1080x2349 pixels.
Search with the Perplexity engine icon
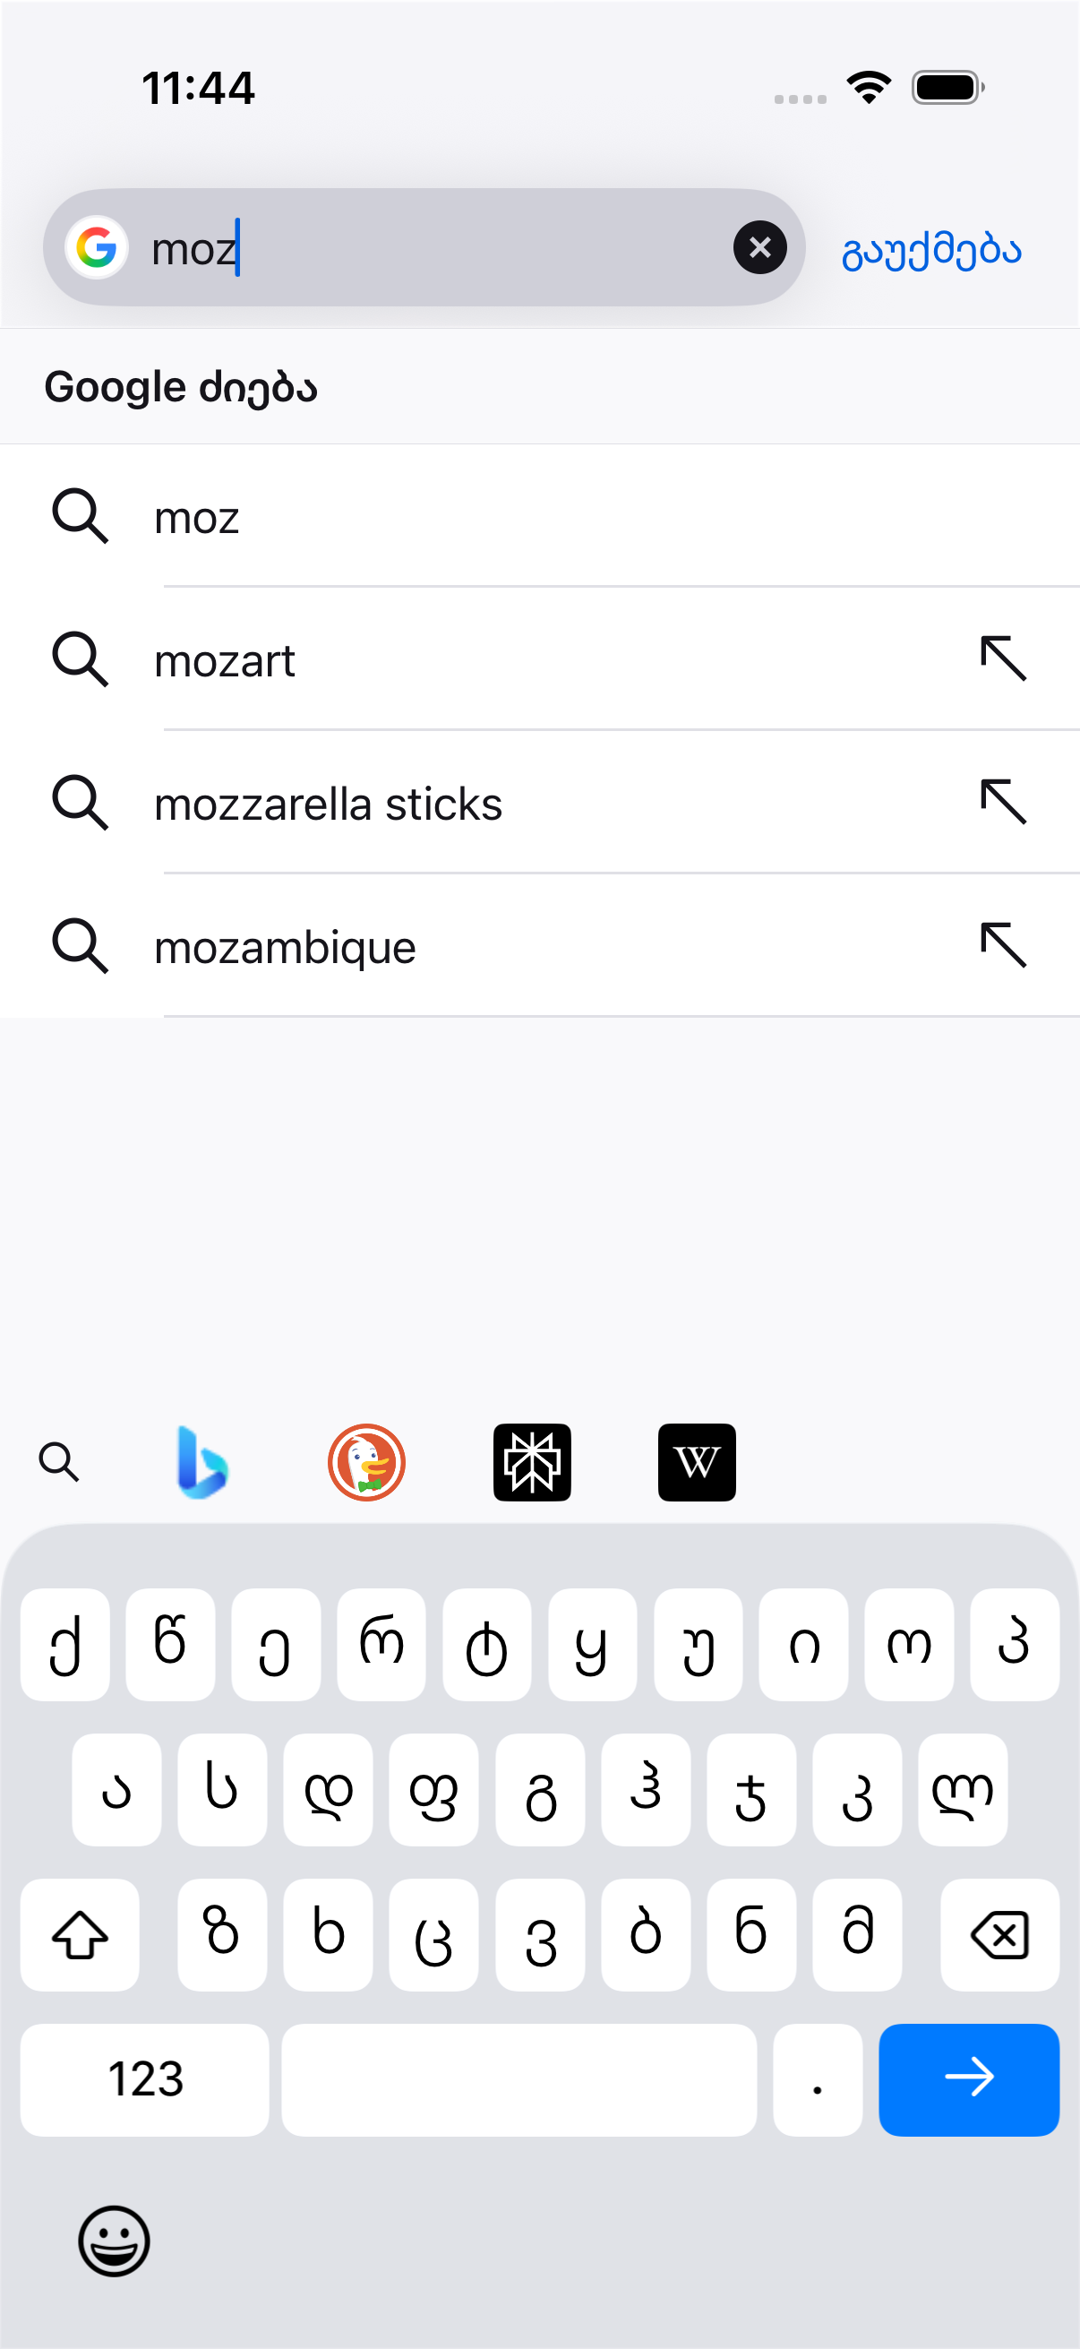click(532, 1462)
